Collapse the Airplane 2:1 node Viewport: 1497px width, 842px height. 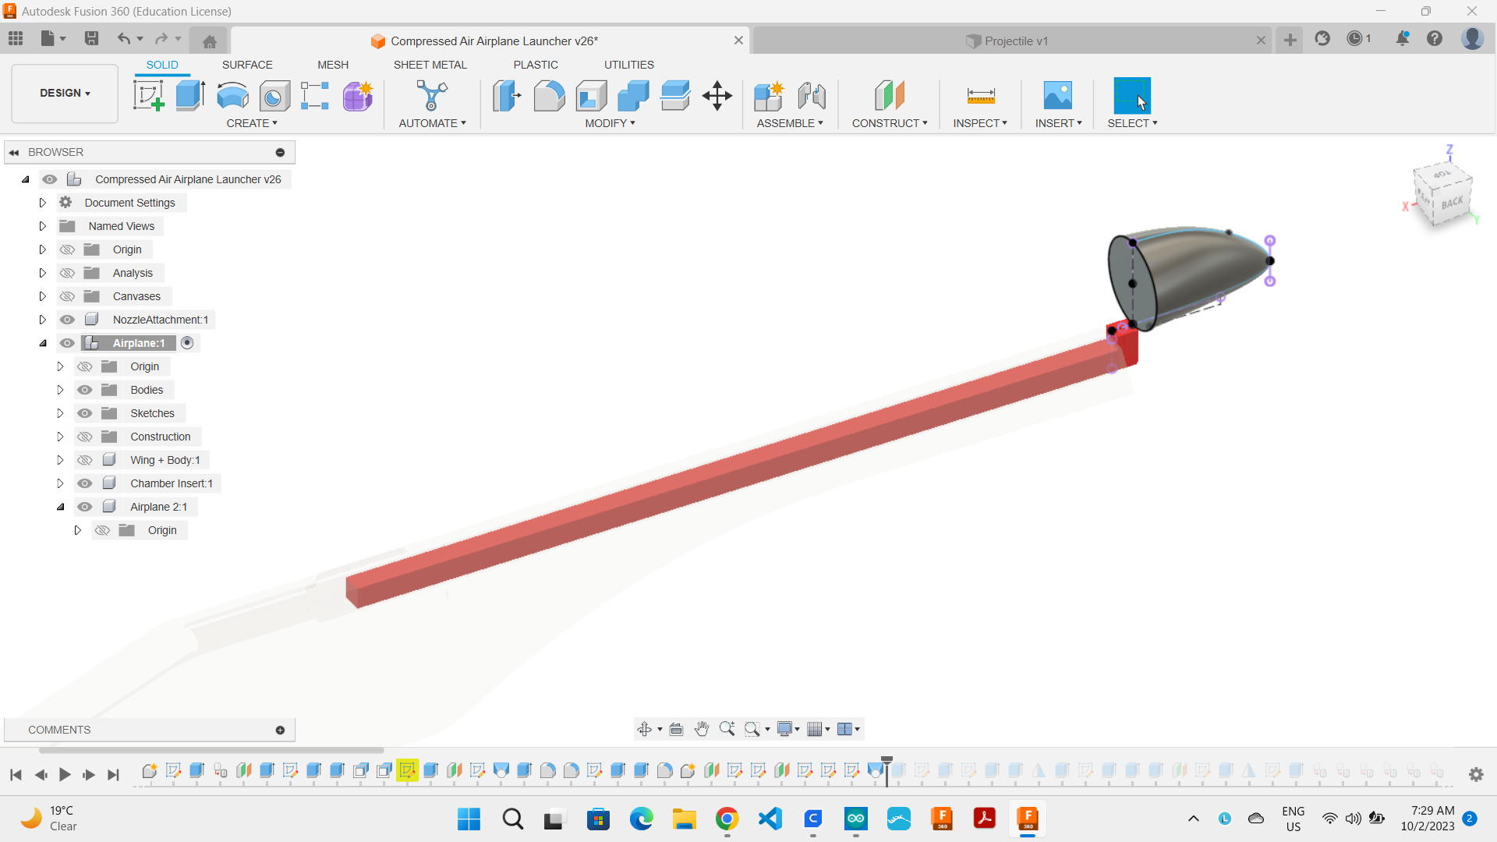tap(60, 507)
